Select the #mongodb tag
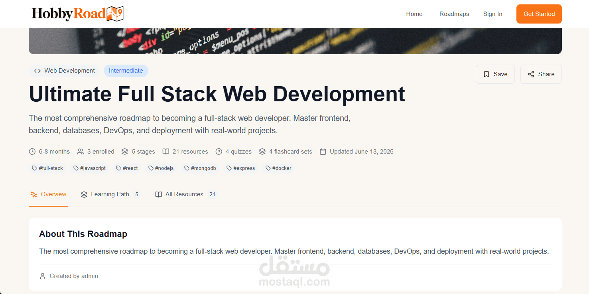 [201, 168]
